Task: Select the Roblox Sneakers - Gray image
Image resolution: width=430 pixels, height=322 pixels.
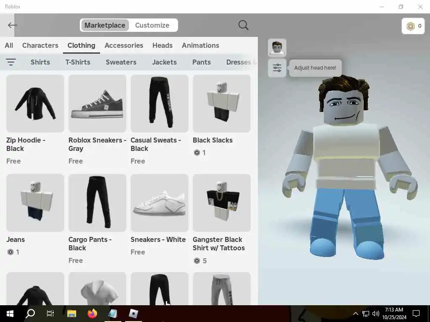Action: click(x=97, y=104)
